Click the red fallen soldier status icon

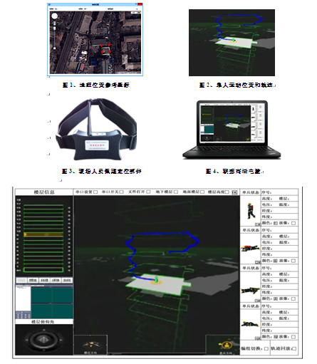pyautogui.click(x=250, y=249)
